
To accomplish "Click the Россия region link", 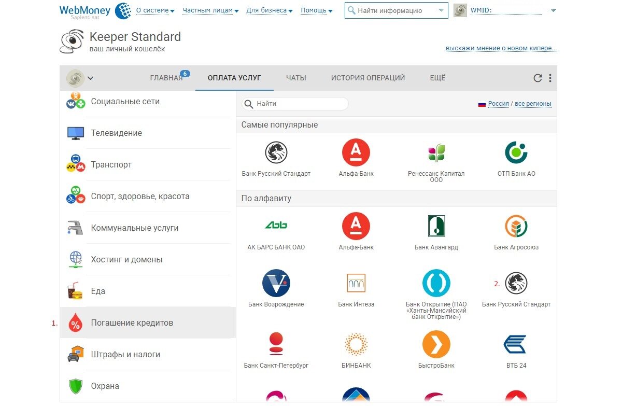I will coord(499,104).
